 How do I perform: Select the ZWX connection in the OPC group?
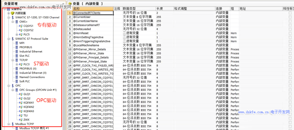(x=26, y=120)
